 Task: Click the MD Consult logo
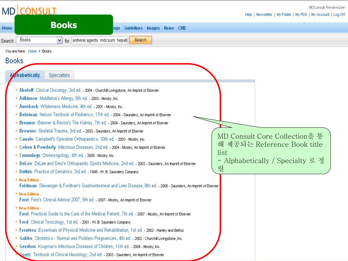coord(29,11)
